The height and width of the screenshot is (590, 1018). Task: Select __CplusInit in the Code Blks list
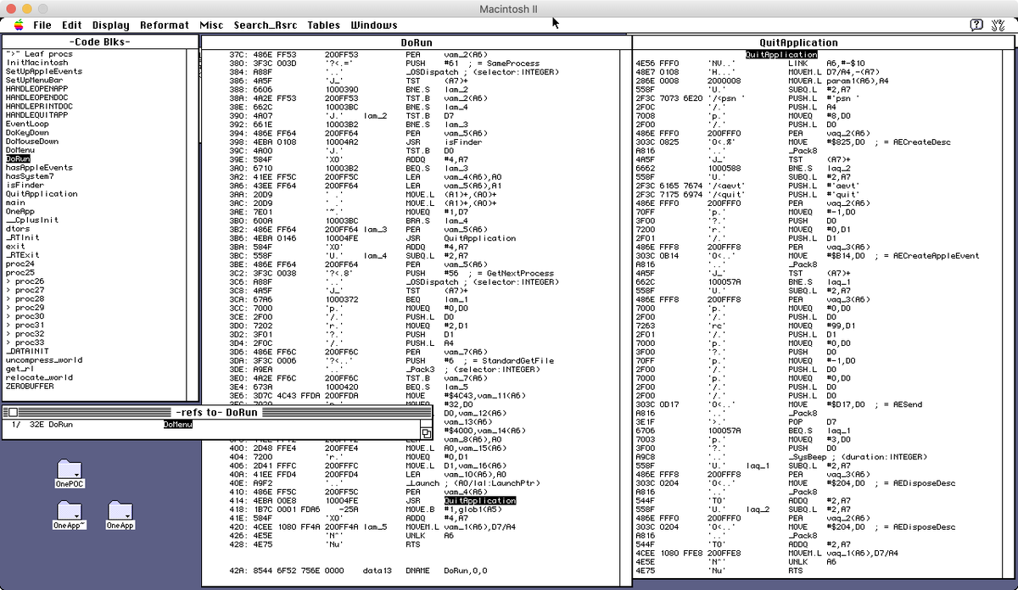point(32,220)
